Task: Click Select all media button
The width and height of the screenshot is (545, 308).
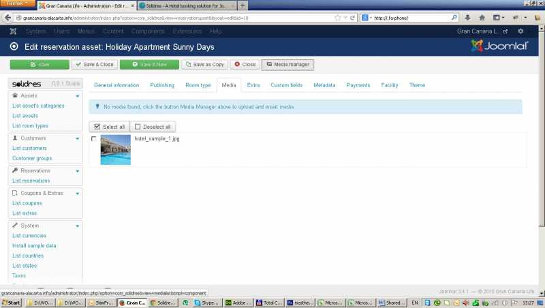Action: (108, 127)
